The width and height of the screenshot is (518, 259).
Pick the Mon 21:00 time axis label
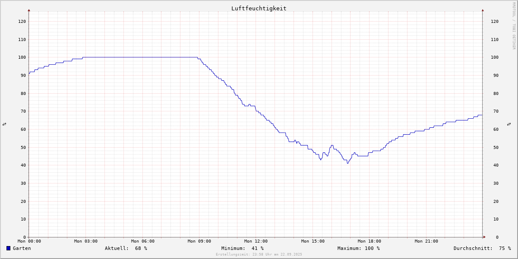pos(426,241)
